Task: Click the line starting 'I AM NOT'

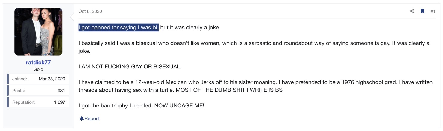Action: click(x=130, y=66)
